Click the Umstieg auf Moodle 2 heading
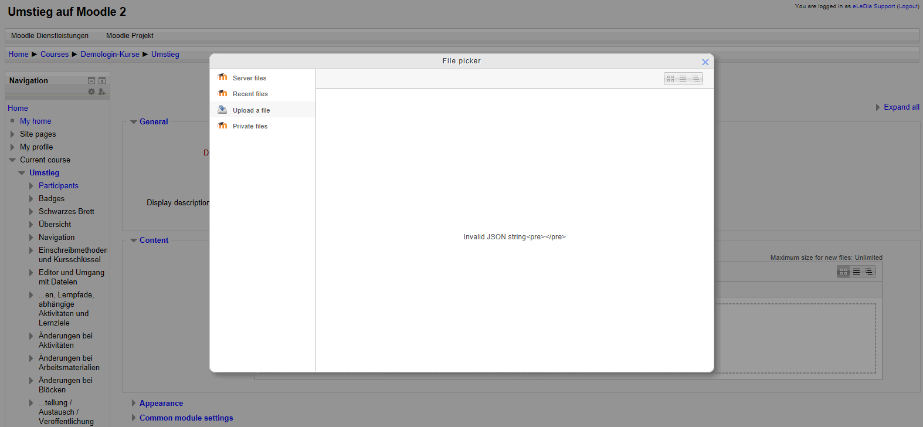Viewport: 923px width, 427px height. tap(66, 12)
